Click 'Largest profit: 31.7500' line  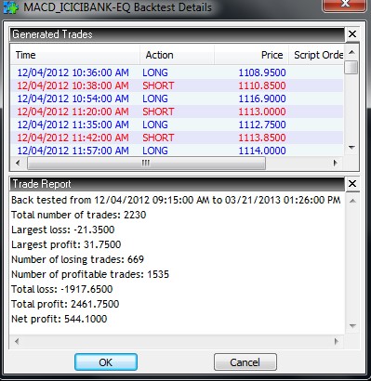[x=66, y=244]
